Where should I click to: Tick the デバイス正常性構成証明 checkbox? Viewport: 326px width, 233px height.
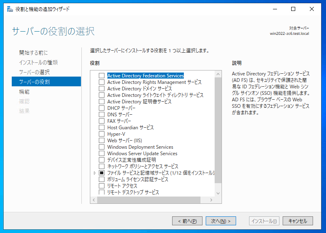tap(102, 160)
